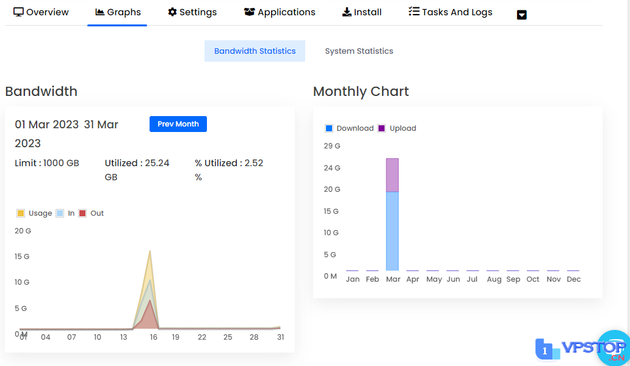
Task: Open the Overview tab
Action: pyautogui.click(x=41, y=12)
